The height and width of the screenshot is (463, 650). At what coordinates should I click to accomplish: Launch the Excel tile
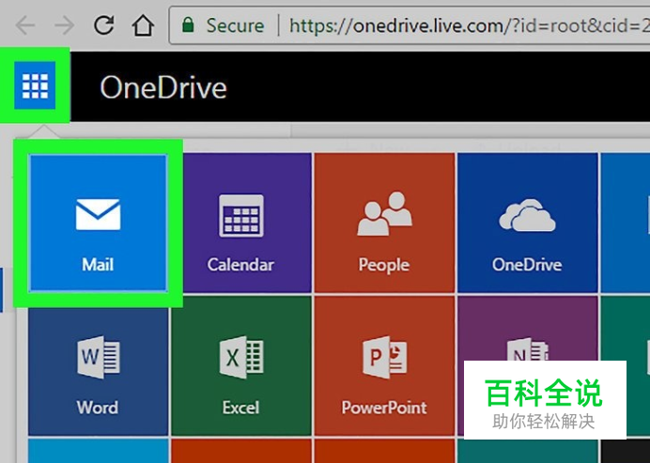tap(241, 365)
